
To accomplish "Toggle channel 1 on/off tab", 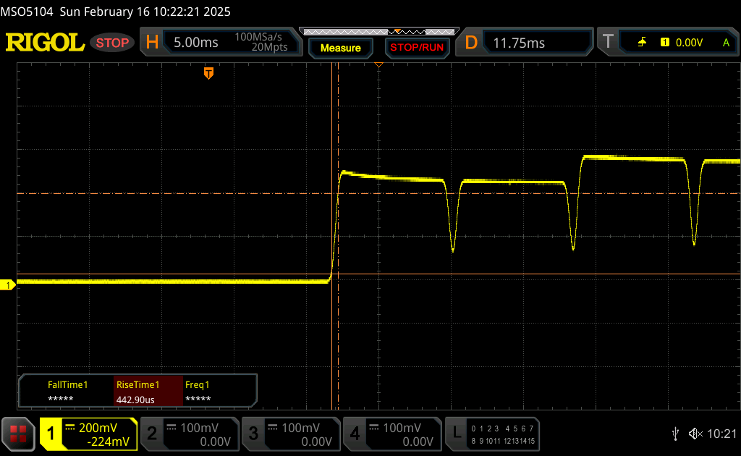I will tap(51, 434).
